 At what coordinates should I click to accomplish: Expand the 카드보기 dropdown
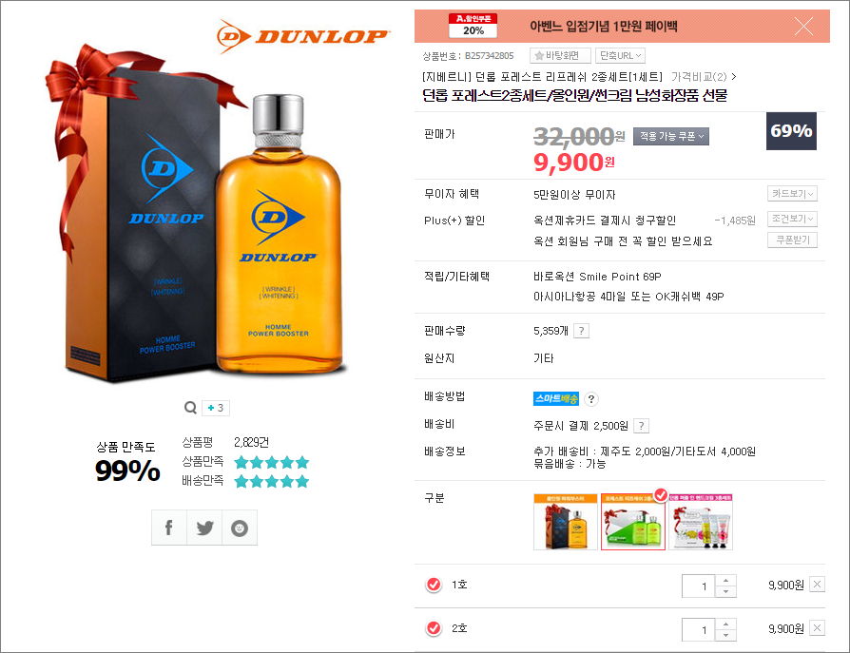pyautogui.click(x=792, y=194)
